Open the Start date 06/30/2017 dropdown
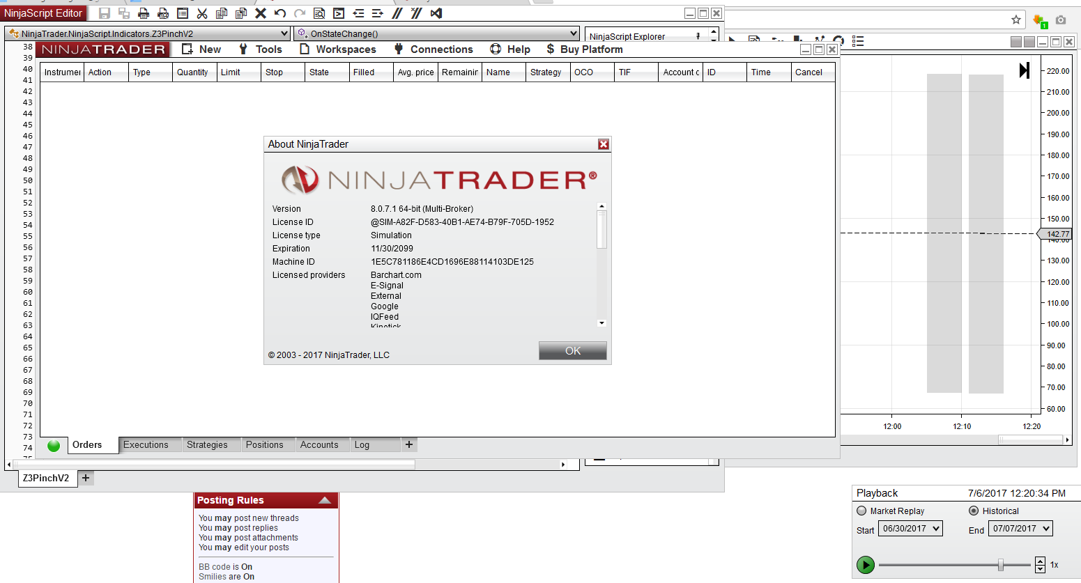Screen dimensions: 1081x583 [910, 529]
